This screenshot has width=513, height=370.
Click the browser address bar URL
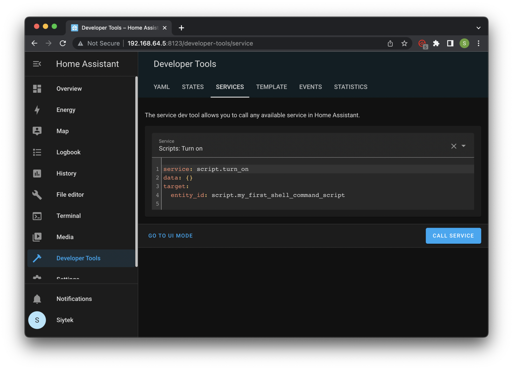(190, 43)
